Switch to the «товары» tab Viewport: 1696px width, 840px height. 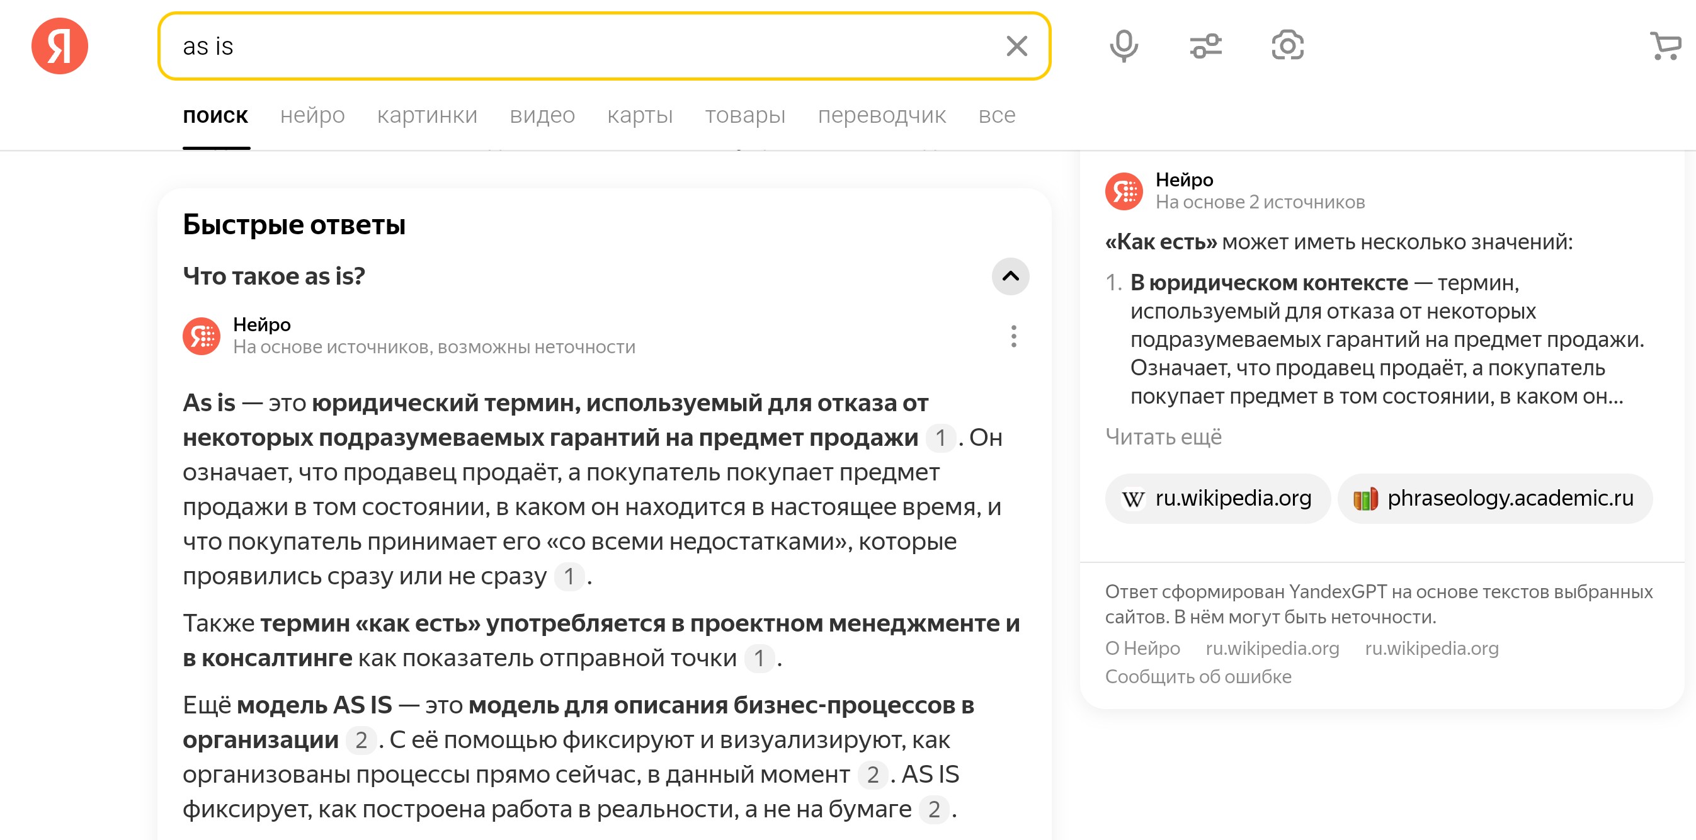click(744, 115)
